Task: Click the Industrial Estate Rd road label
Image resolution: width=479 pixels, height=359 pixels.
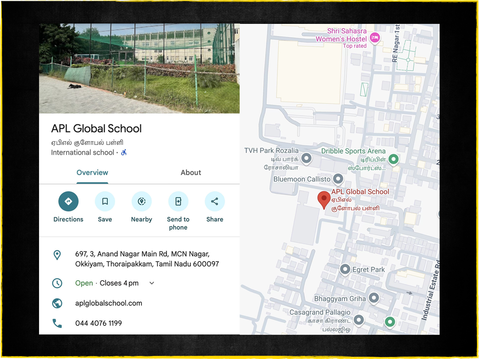Action: pos(431,290)
